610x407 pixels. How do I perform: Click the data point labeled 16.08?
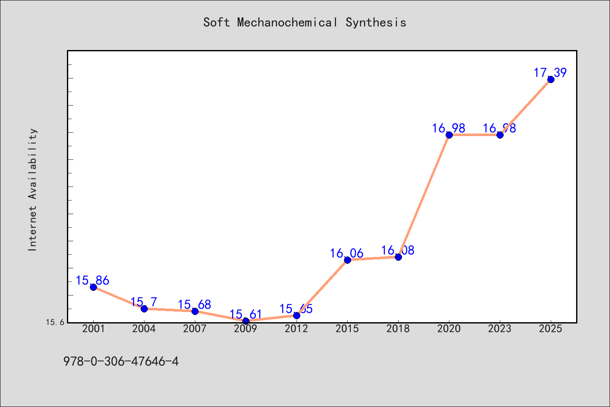tap(398, 257)
